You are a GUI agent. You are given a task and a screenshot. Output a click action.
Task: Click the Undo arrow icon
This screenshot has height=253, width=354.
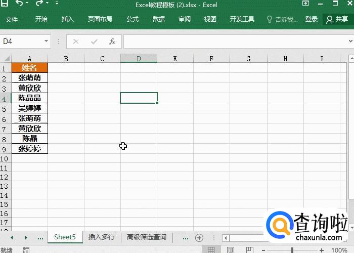click(x=19, y=3)
